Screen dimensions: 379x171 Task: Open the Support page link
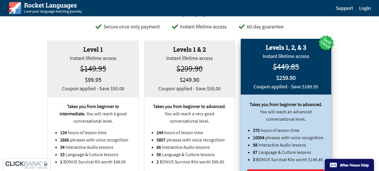click(344, 8)
